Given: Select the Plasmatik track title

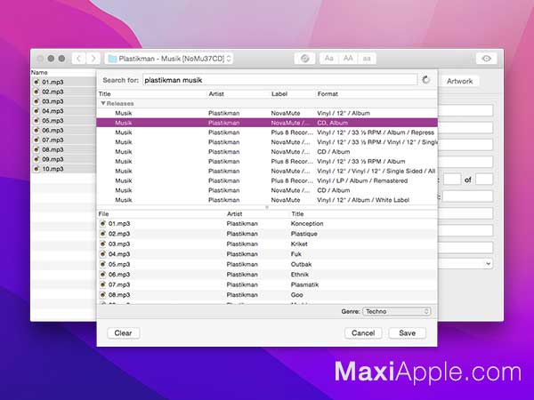Looking at the screenshot, I should 304,284.
